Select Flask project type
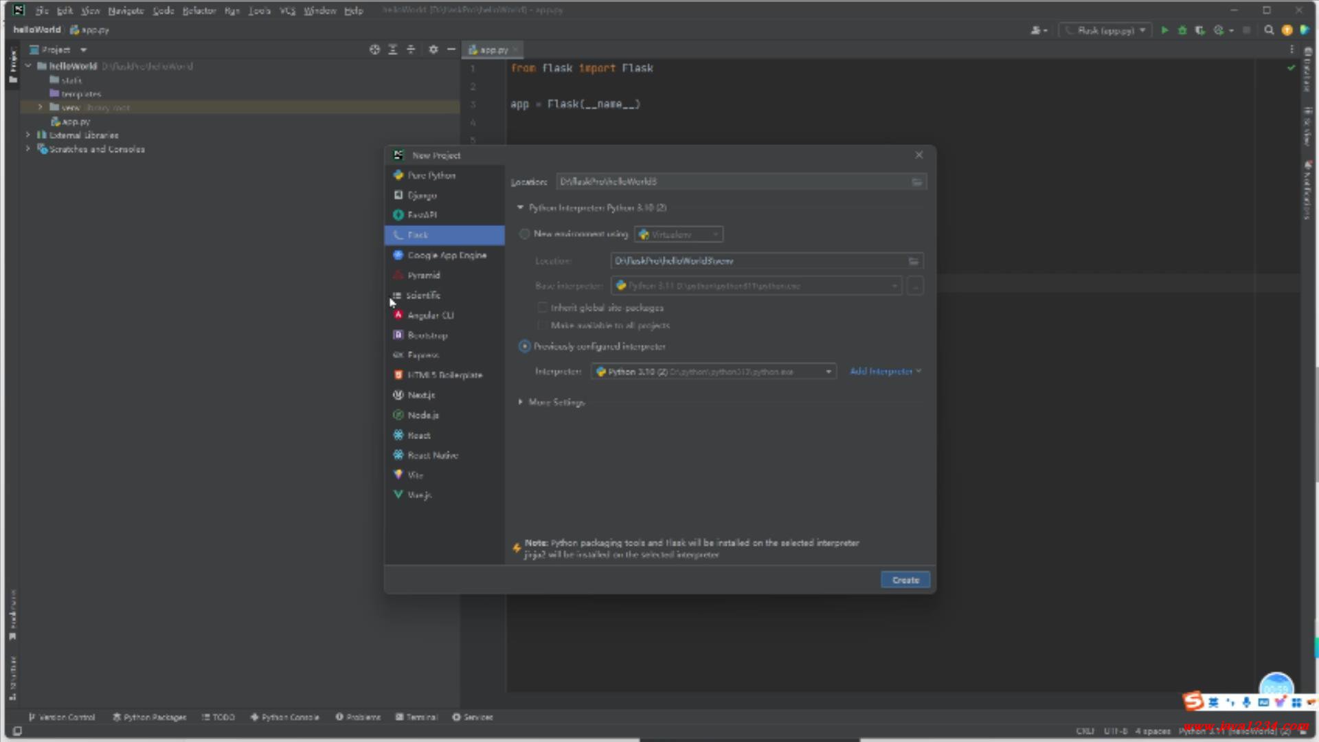 coord(444,235)
